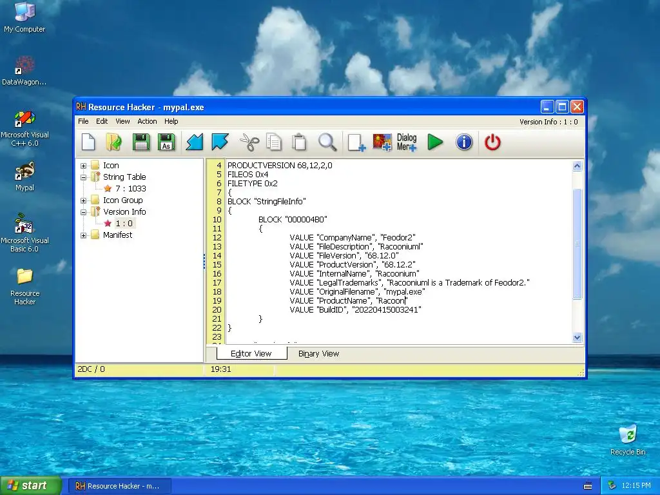This screenshot has height=495, width=660.
Task: Click the scissors Cut icon
Action: [x=249, y=142]
